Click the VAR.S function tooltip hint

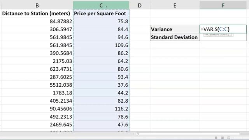coord(218,35)
